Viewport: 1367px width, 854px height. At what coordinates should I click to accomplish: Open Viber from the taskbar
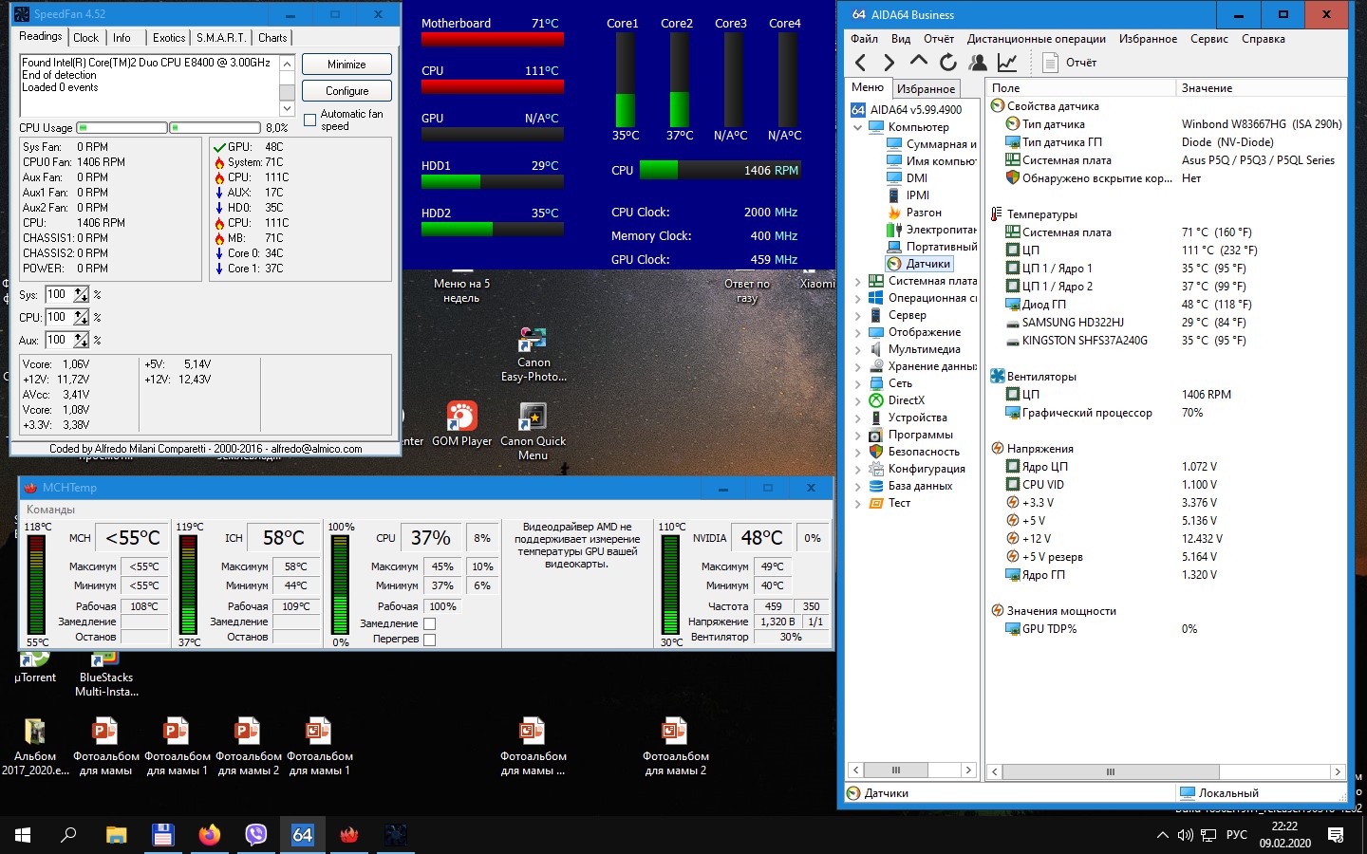tap(256, 835)
